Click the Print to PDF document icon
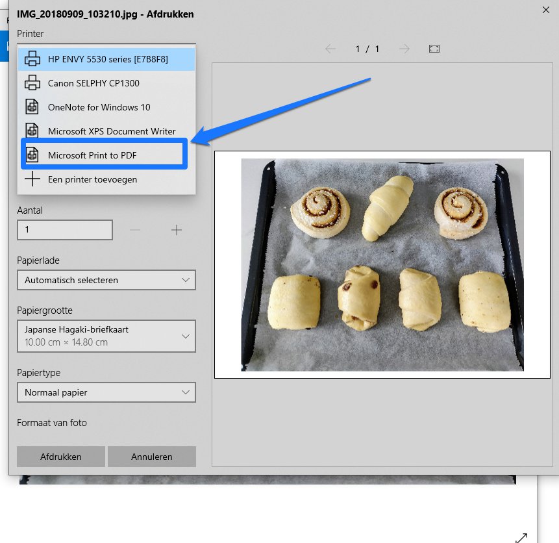The width and height of the screenshot is (559, 543). pos(32,155)
